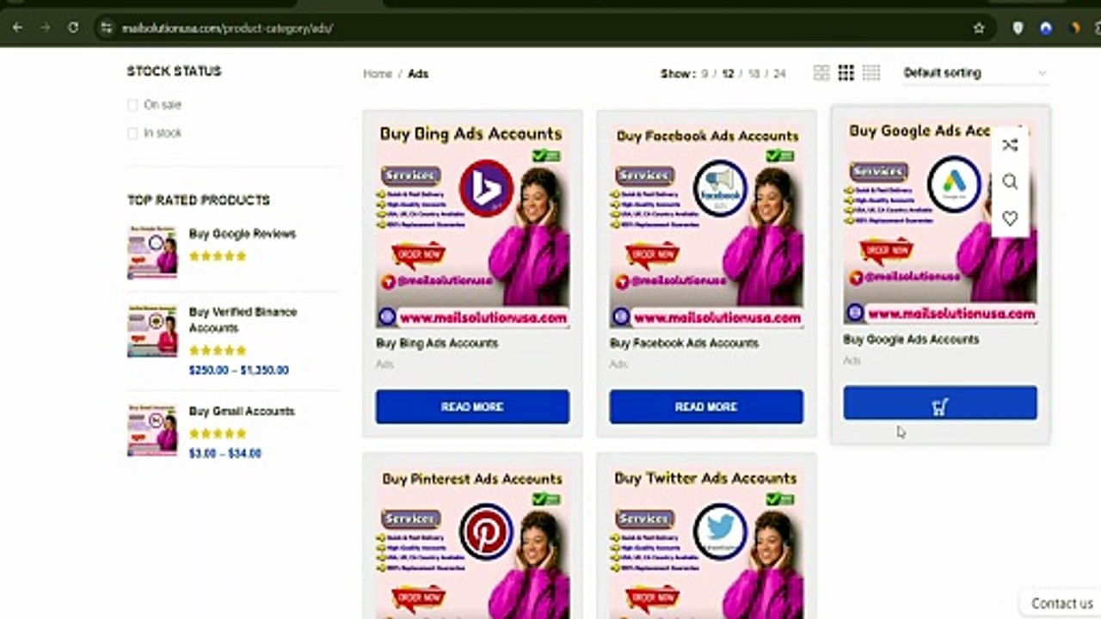Click READ MORE under Buy Bing Ads Accounts
The width and height of the screenshot is (1101, 619).
tap(472, 407)
